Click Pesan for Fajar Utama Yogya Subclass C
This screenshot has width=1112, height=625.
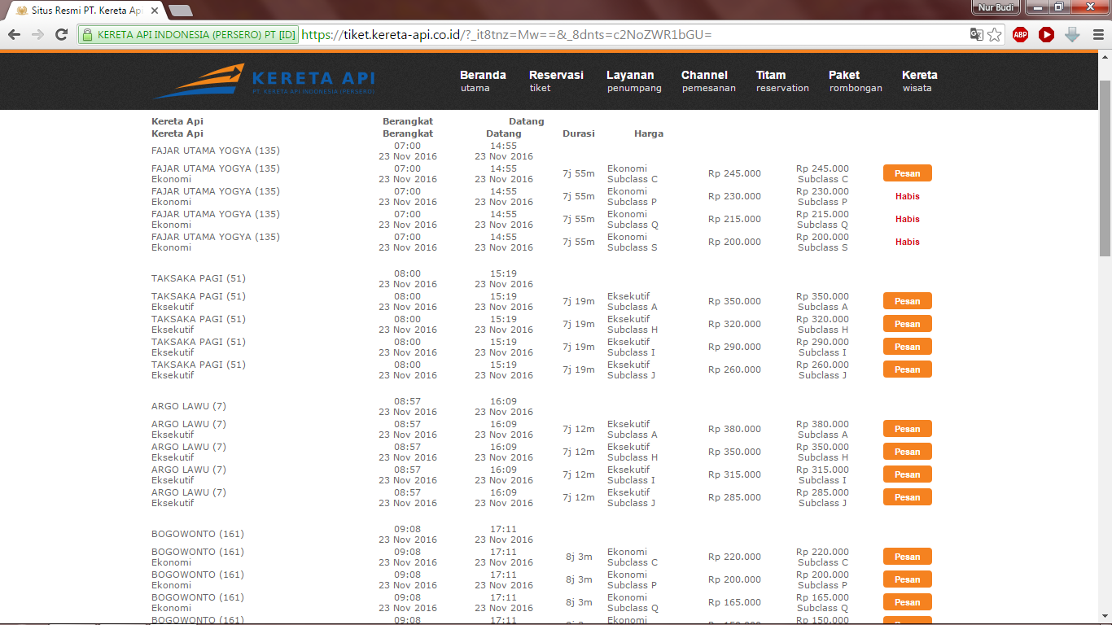(907, 173)
